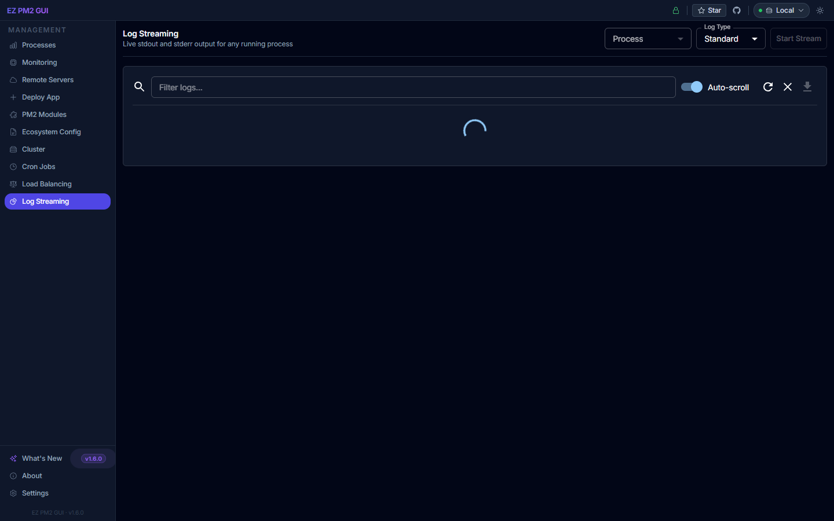Click the green lock status icon
This screenshot has width=834, height=521.
pyautogui.click(x=675, y=10)
